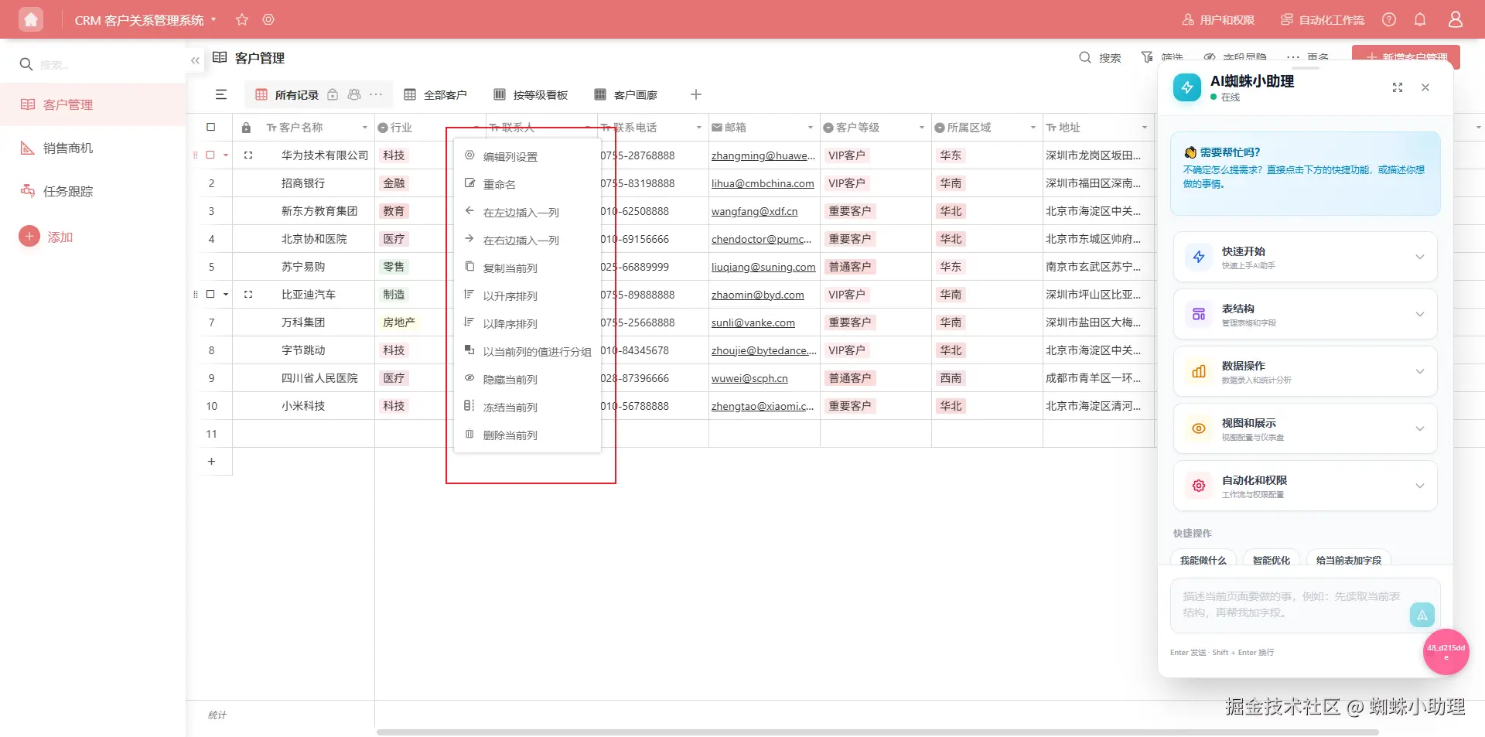Image resolution: width=1485 pixels, height=737 pixels.
Task: Choose 以当前列的值进行分组
Action: (x=527, y=351)
